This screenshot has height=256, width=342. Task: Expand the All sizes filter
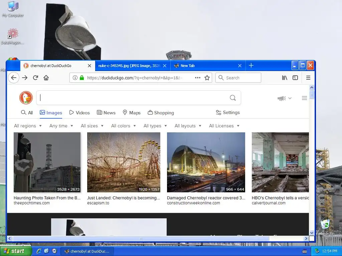coord(92,126)
